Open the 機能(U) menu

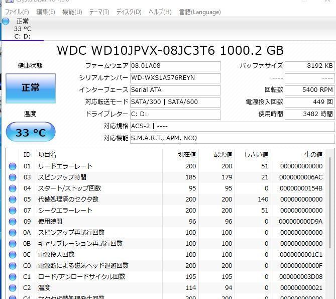coord(72,12)
